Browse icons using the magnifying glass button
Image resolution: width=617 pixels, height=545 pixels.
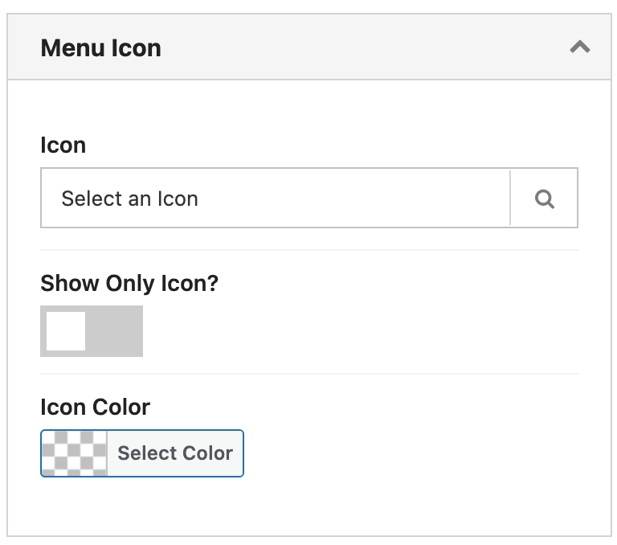(544, 198)
